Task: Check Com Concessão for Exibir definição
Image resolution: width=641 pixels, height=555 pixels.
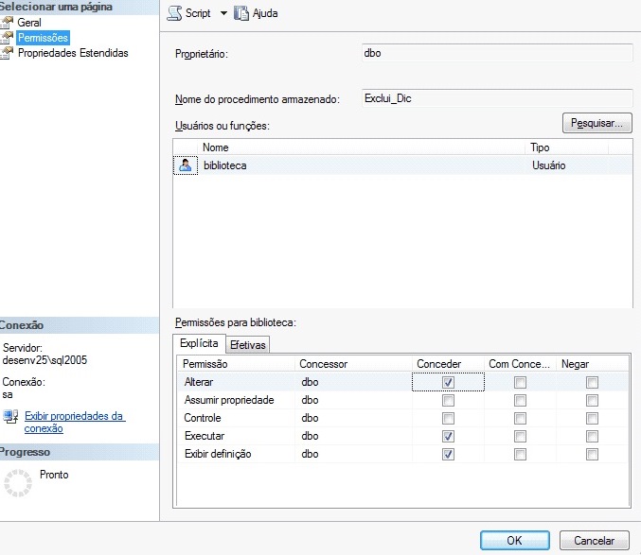Action: point(520,454)
